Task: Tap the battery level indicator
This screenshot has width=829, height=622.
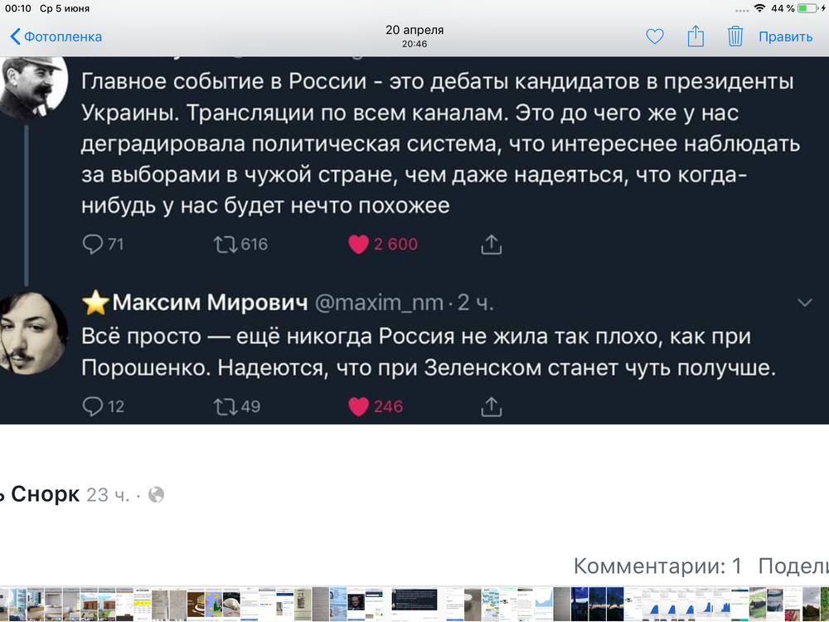Action: click(807, 7)
